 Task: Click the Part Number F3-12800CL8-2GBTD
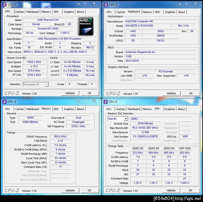[145, 137]
